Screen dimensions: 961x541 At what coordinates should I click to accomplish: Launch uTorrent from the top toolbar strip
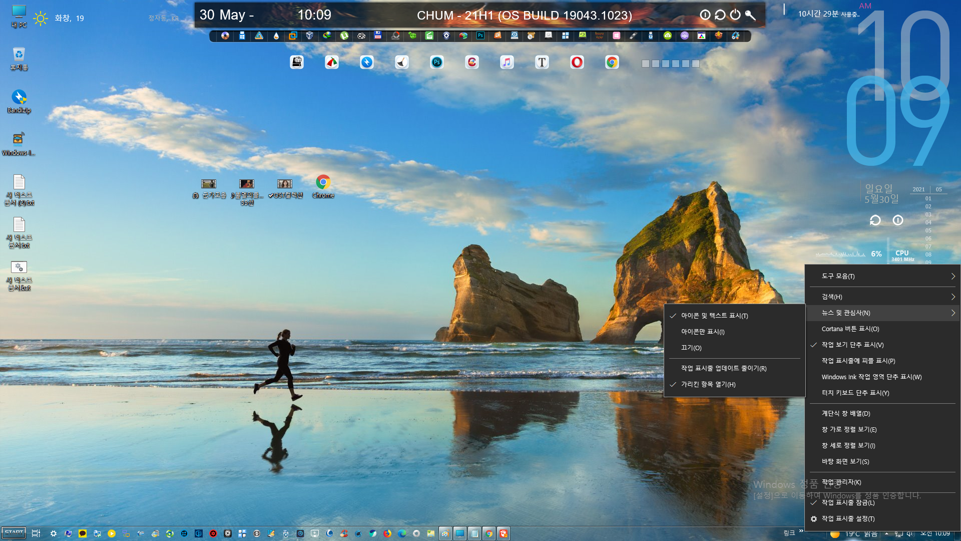344,36
